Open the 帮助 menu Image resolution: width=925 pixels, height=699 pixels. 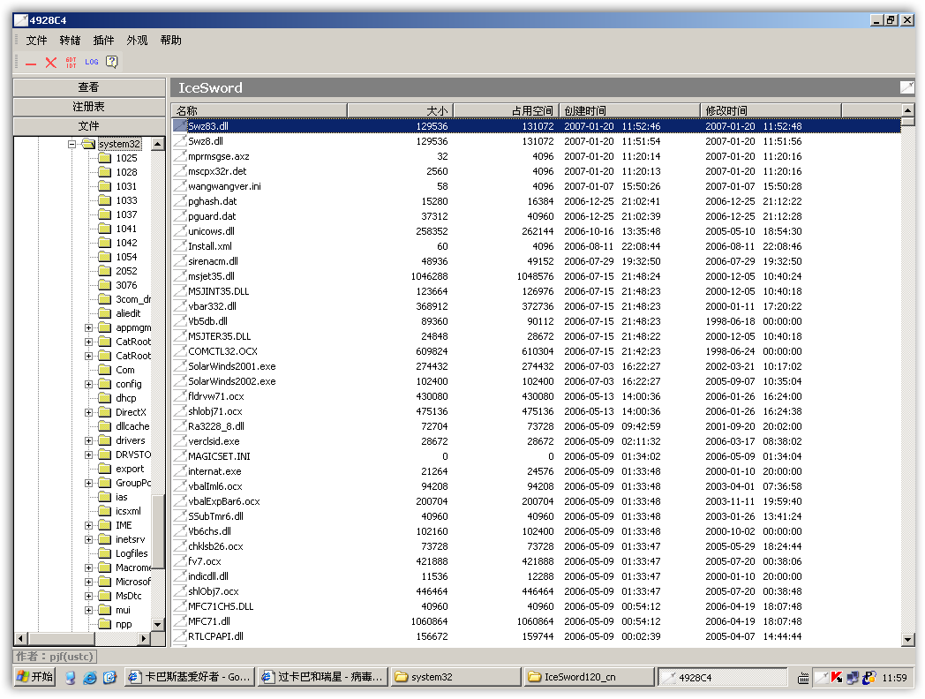[170, 40]
